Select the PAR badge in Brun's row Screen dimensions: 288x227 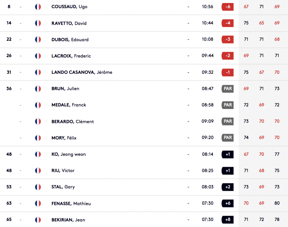tap(227, 89)
